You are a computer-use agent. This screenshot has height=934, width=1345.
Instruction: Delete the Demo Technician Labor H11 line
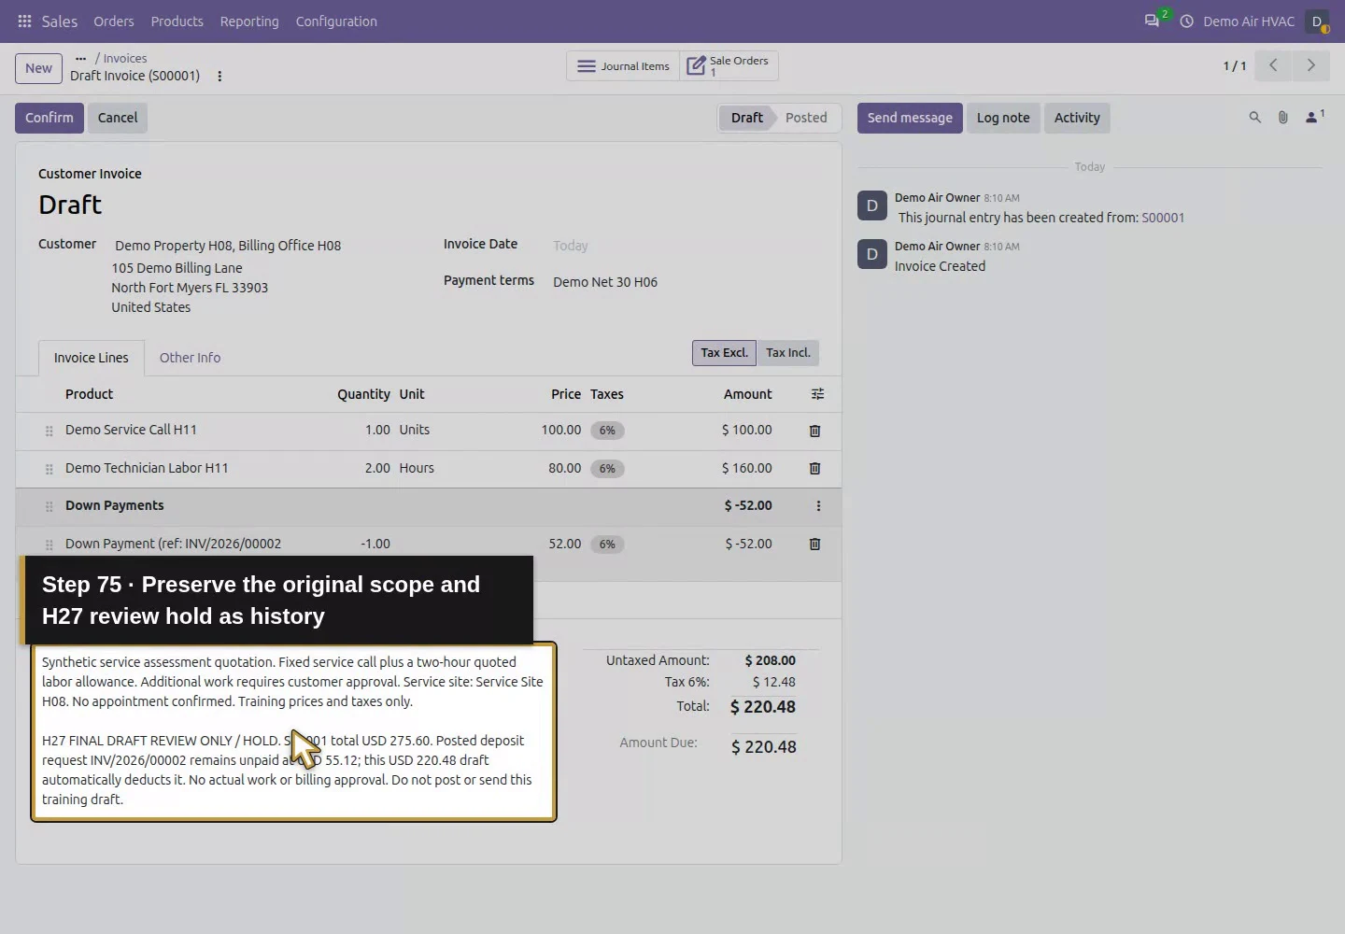click(814, 468)
